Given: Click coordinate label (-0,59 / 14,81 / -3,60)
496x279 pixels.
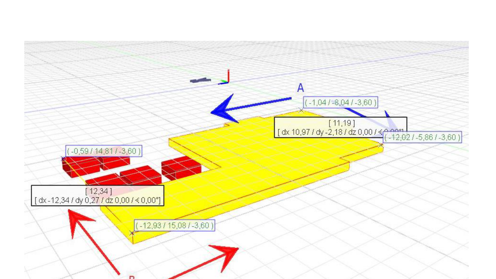Looking at the screenshot, I should pyautogui.click(x=104, y=151).
